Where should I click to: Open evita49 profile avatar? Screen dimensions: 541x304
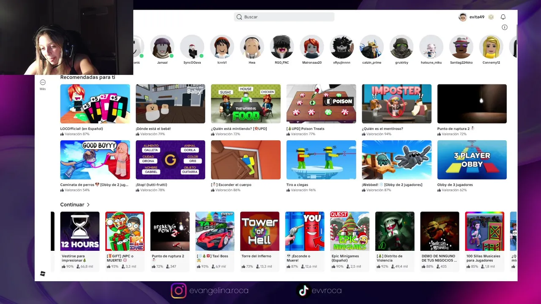click(463, 17)
